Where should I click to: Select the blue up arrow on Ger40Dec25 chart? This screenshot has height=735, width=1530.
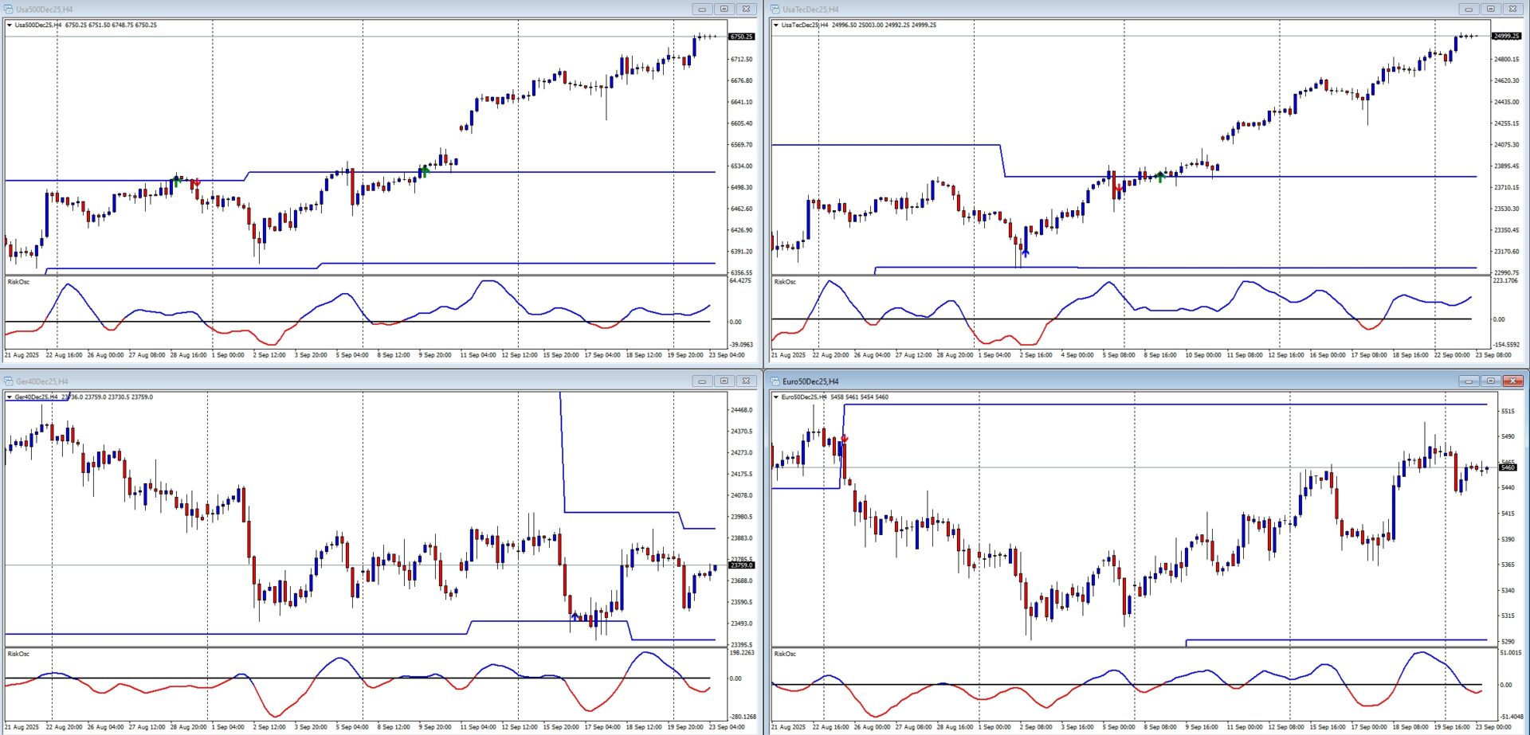(575, 616)
